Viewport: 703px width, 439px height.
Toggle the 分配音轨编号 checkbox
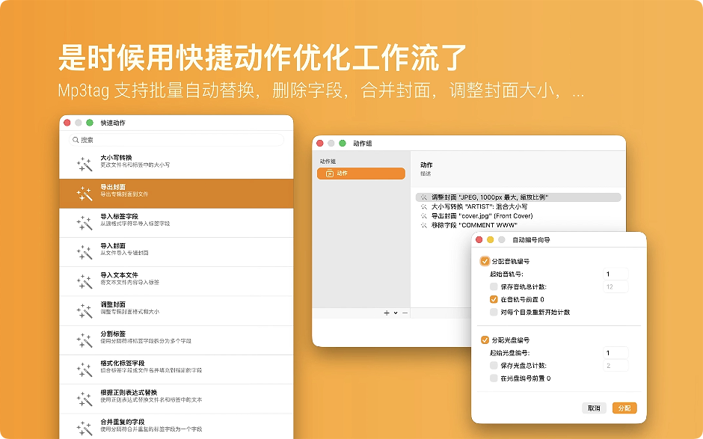coord(485,261)
